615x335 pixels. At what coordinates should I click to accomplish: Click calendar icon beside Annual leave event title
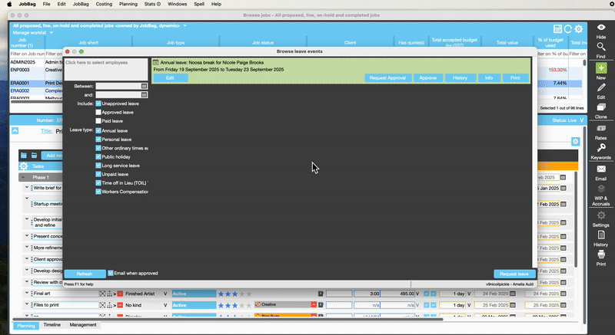[x=156, y=62]
